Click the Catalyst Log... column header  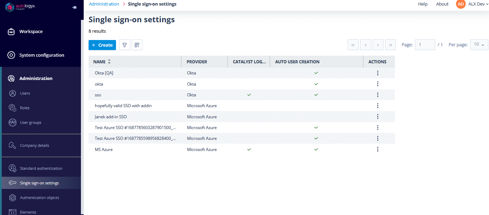[249, 62]
